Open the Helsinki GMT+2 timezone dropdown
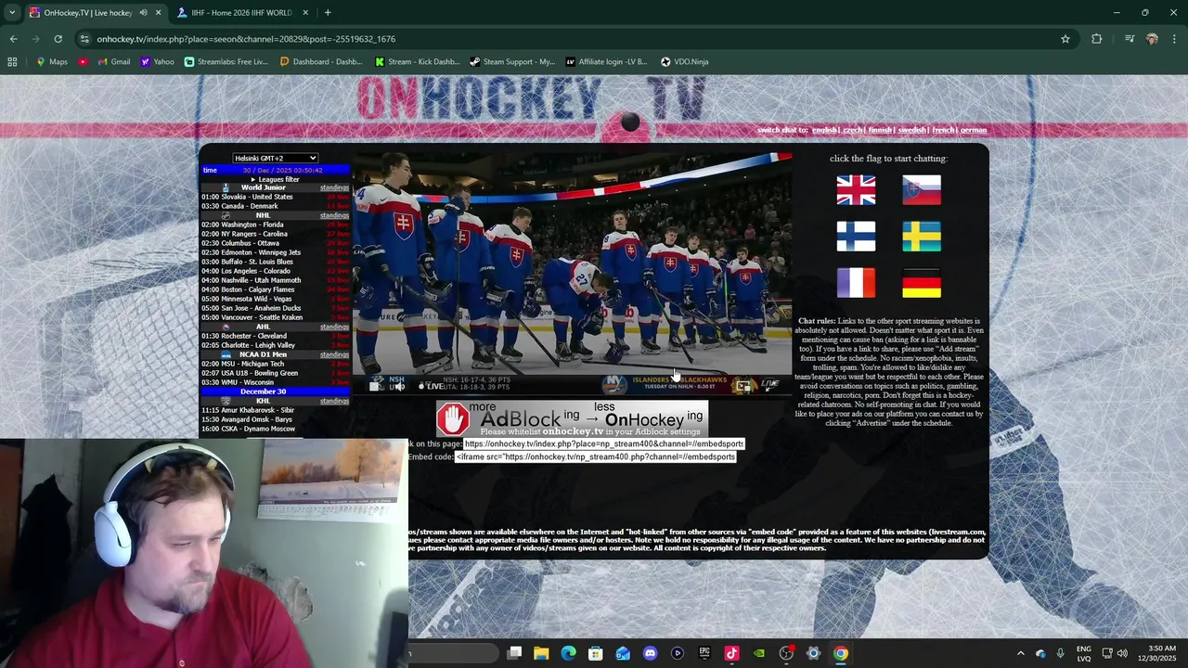 tap(275, 159)
